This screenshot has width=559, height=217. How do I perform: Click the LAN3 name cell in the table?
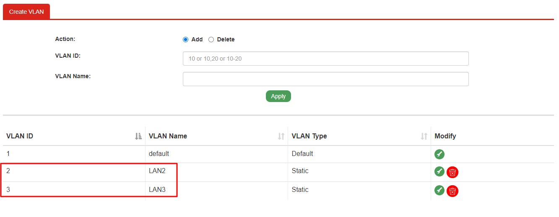[157, 190]
